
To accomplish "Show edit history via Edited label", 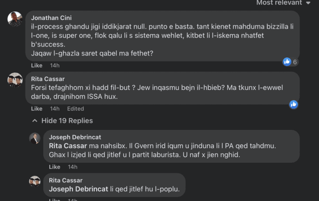I will [x=75, y=108].
